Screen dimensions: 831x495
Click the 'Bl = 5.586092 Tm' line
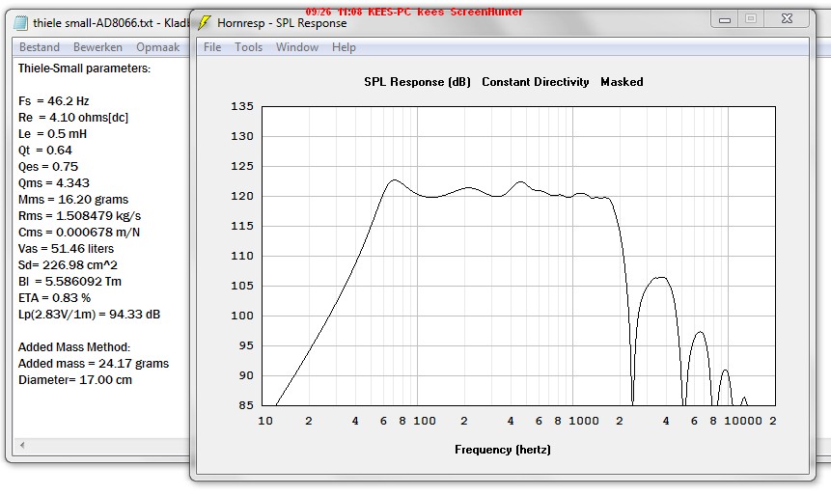[x=69, y=282]
